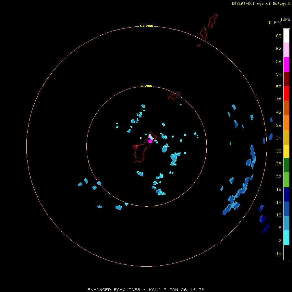Click the "2" legend value
Viewport: 292px width, 292px height.
[x=280, y=241]
